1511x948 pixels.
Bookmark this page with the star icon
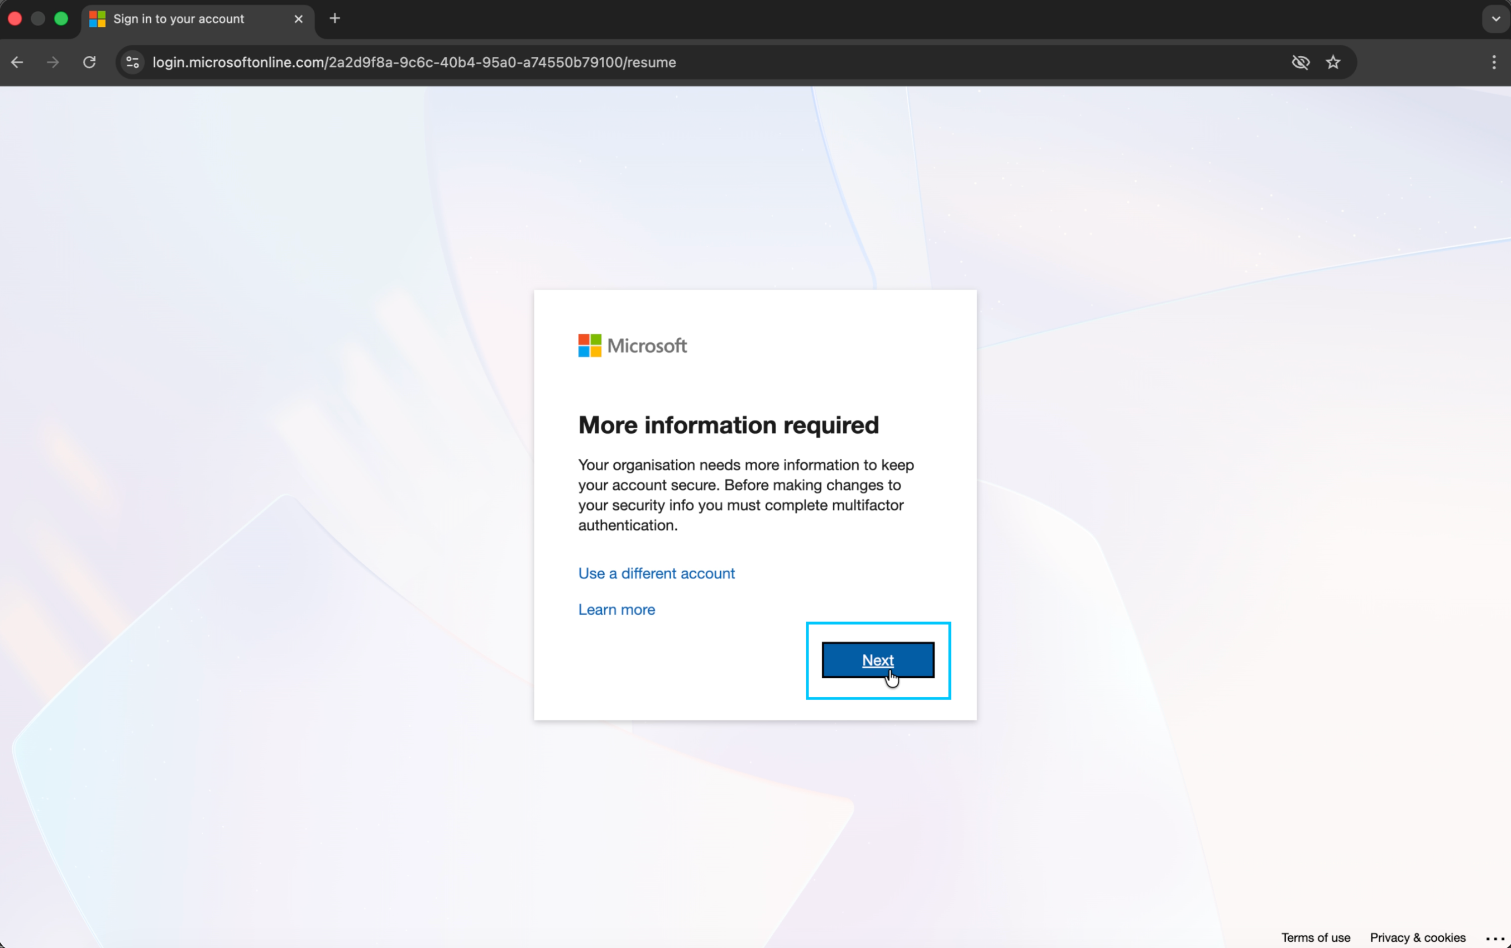tap(1333, 61)
